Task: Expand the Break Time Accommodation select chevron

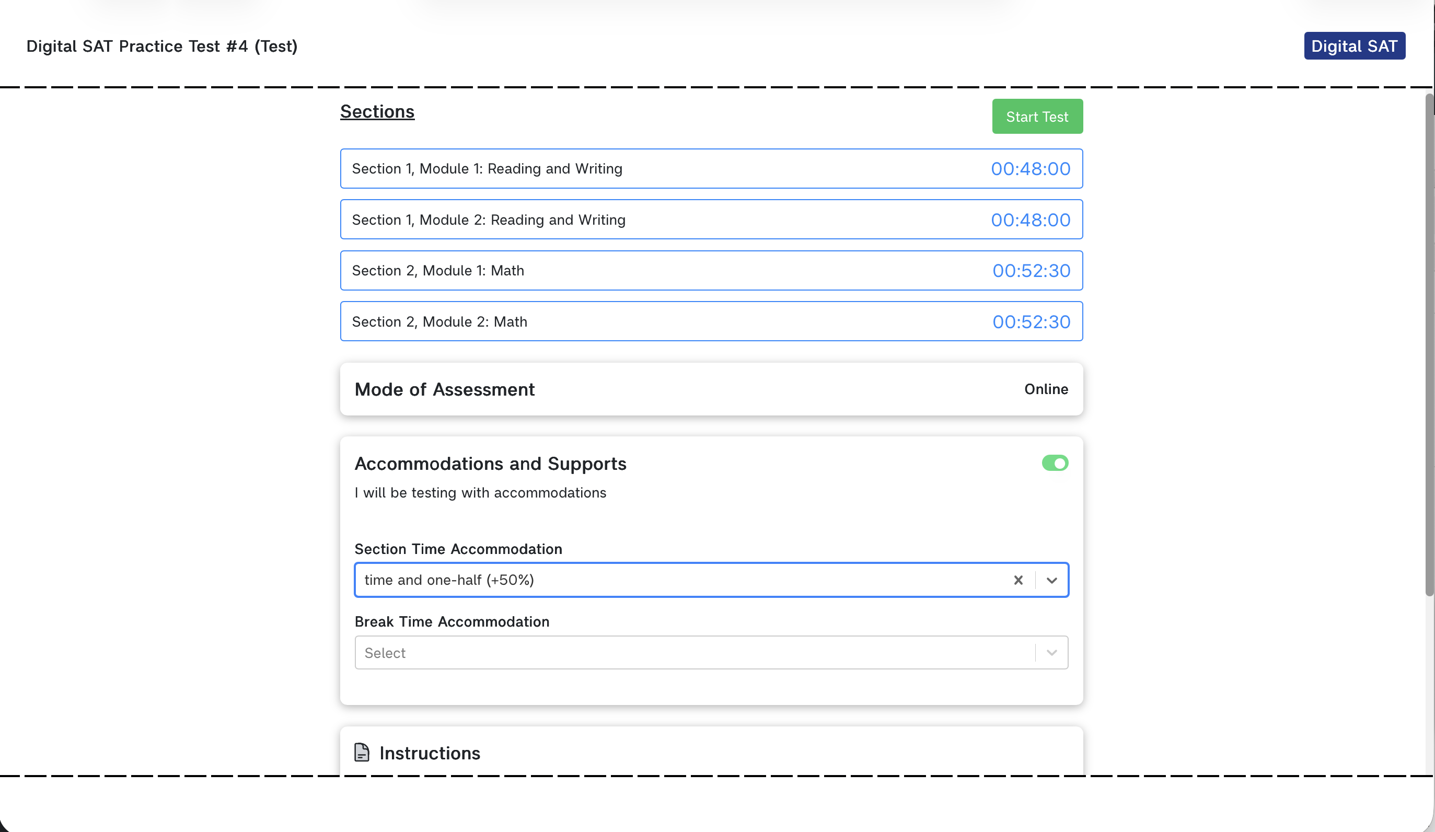Action: pyautogui.click(x=1051, y=653)
